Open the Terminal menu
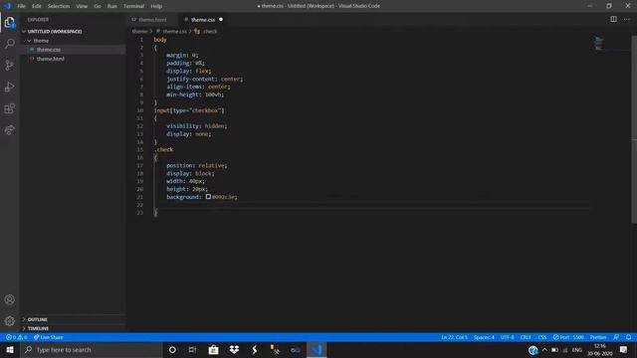 pyautogui.click(x=134, y=6)
